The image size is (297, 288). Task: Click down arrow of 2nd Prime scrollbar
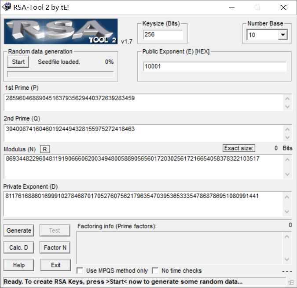tap(287, 138)
